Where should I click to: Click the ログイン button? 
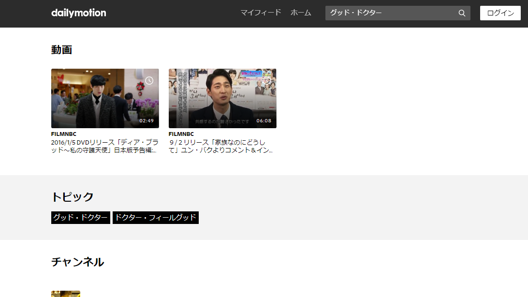pyautogui.click(x=500, y=13)
